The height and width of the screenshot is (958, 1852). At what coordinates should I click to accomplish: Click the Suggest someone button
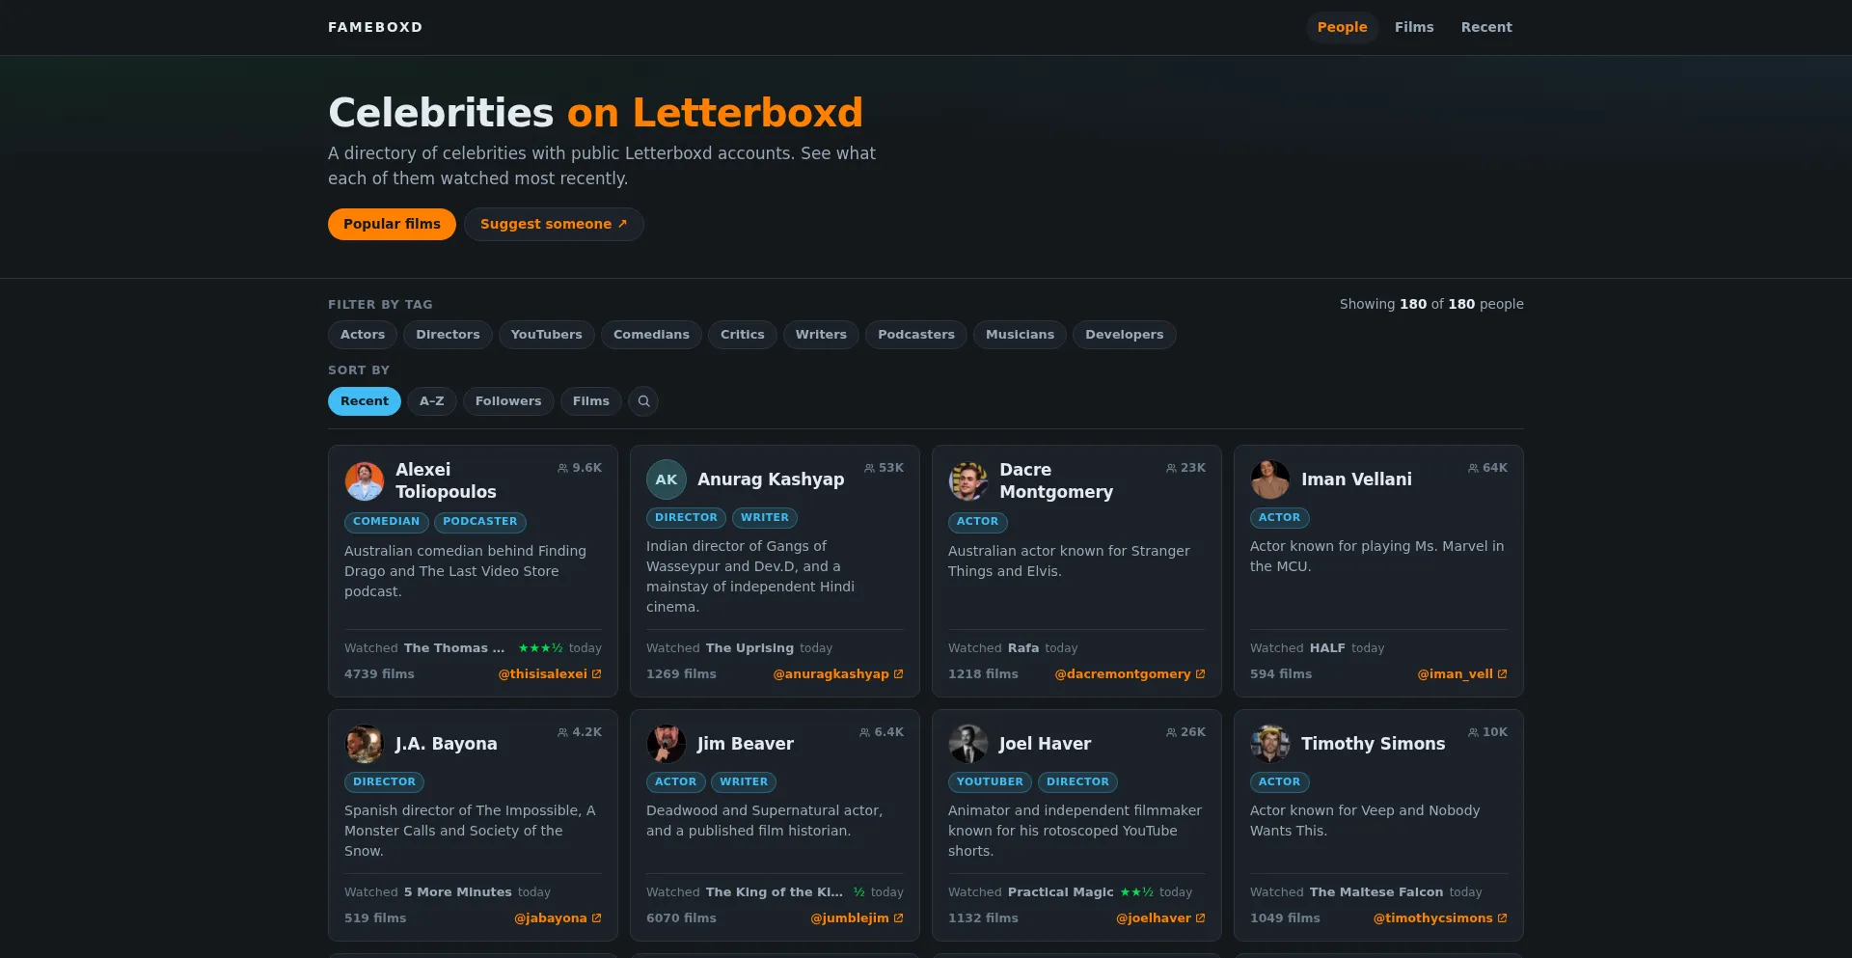554,224
